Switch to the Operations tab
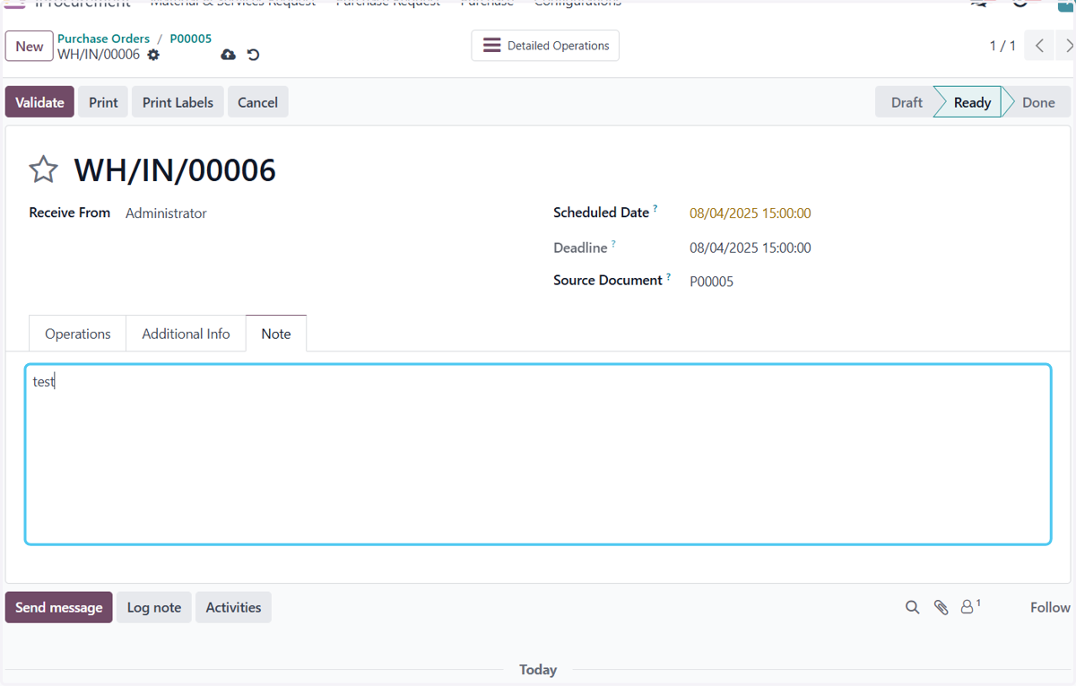1076x686 pixels. coord(78,334)
